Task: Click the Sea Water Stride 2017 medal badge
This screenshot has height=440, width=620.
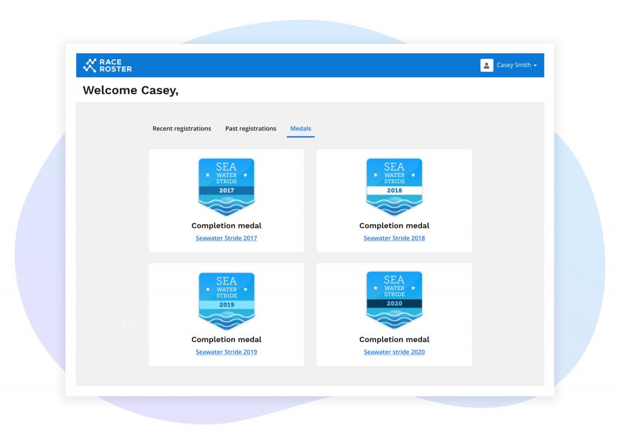Action: 226,187
